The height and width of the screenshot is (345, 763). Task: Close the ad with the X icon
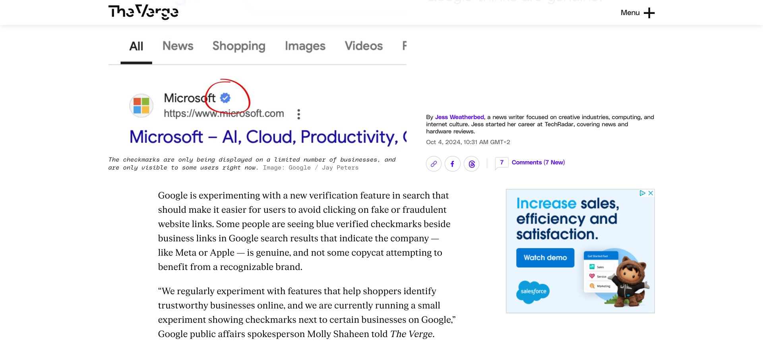tap(651, 193)
